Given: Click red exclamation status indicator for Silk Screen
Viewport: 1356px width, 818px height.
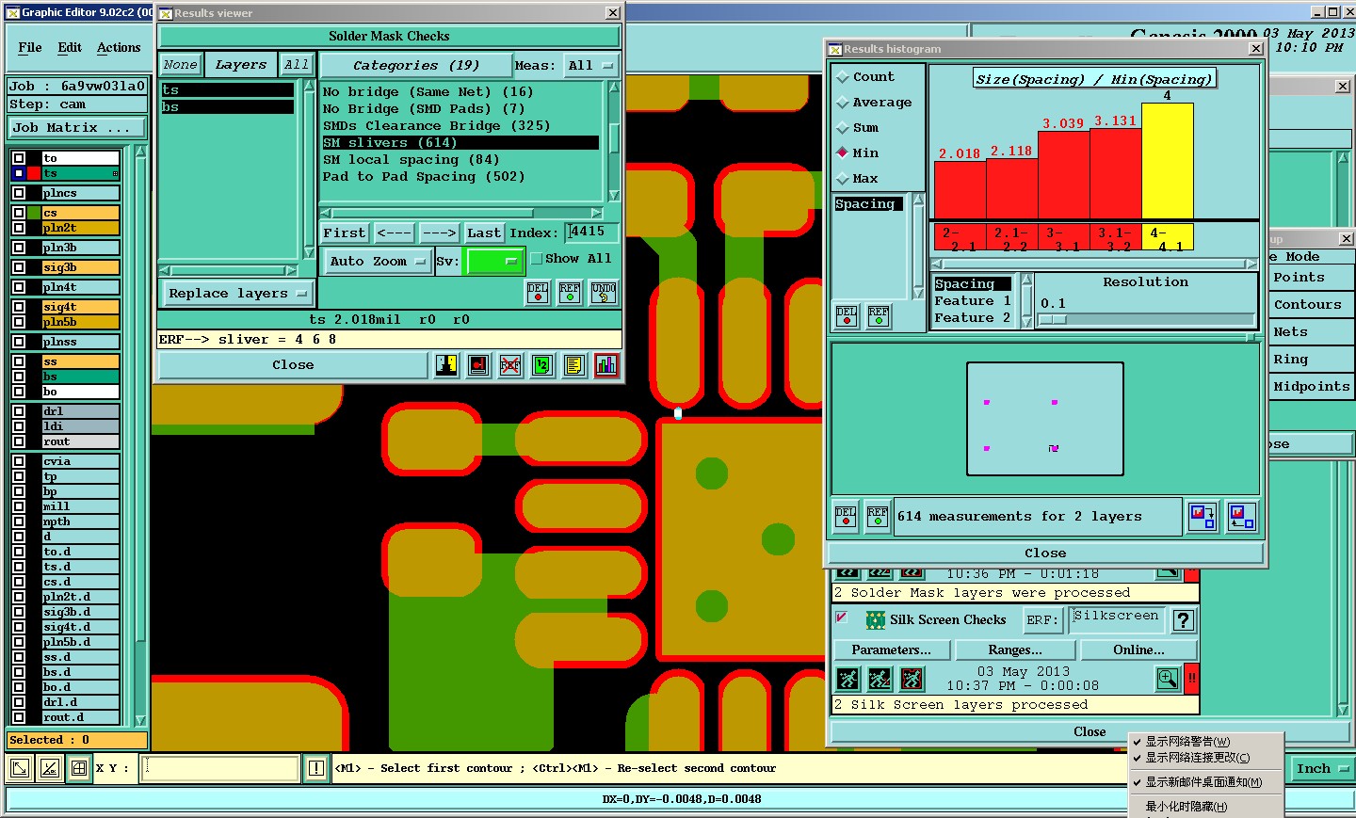Looking at the screenshot, I should (x=1192, y=678).
